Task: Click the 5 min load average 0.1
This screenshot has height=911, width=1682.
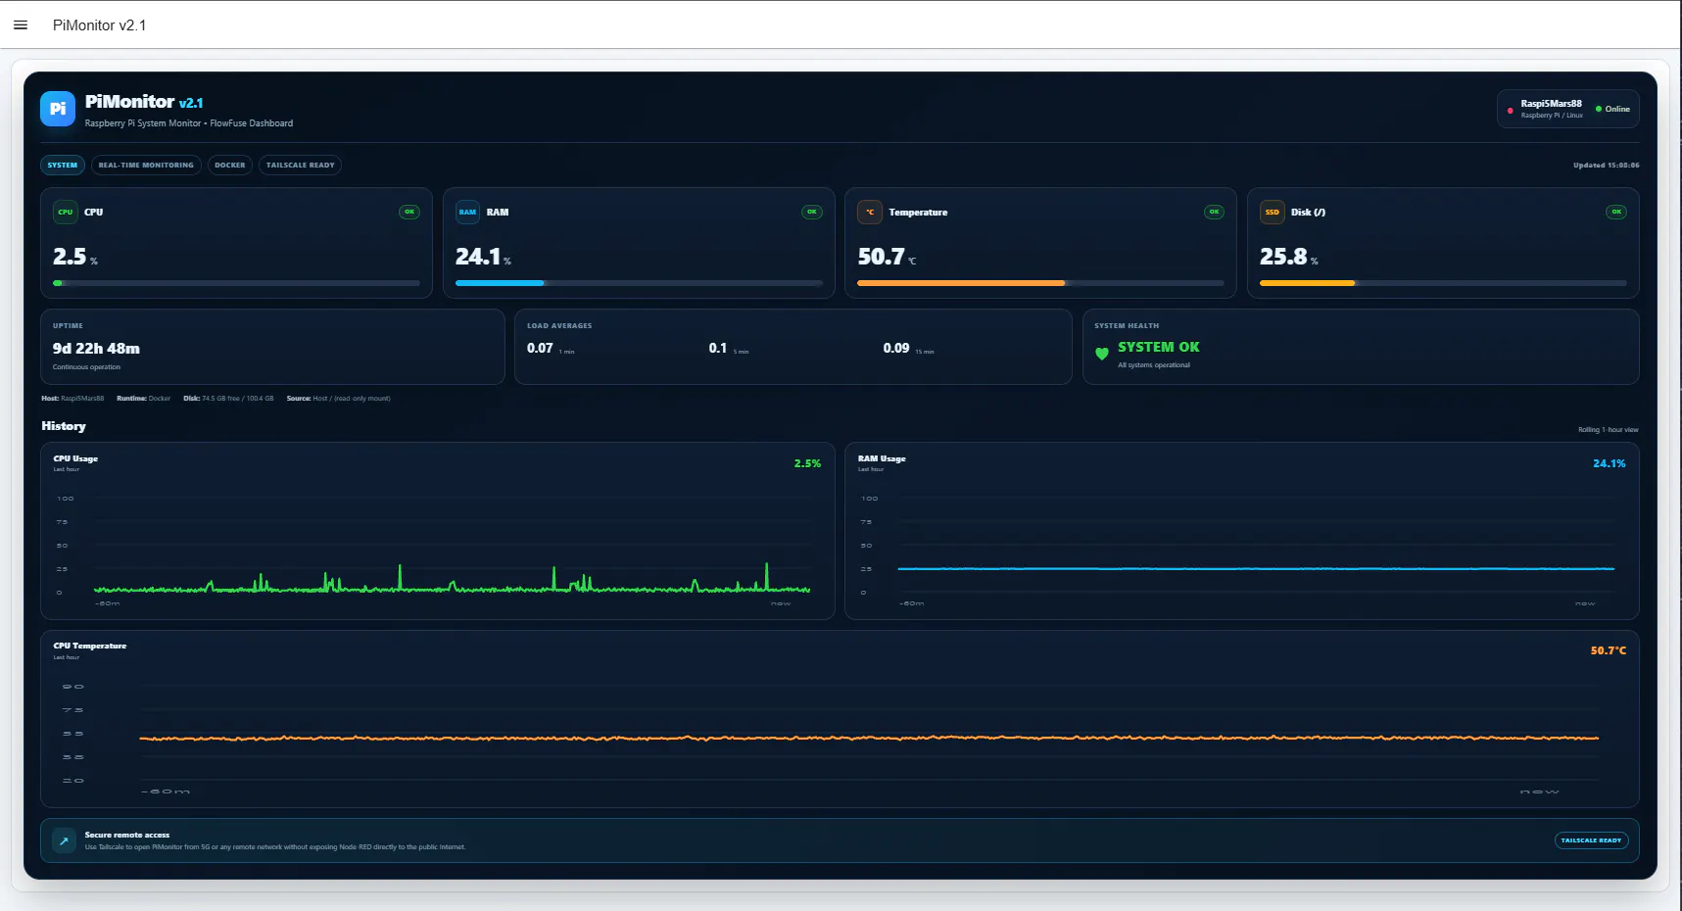Action: (718, 349)
